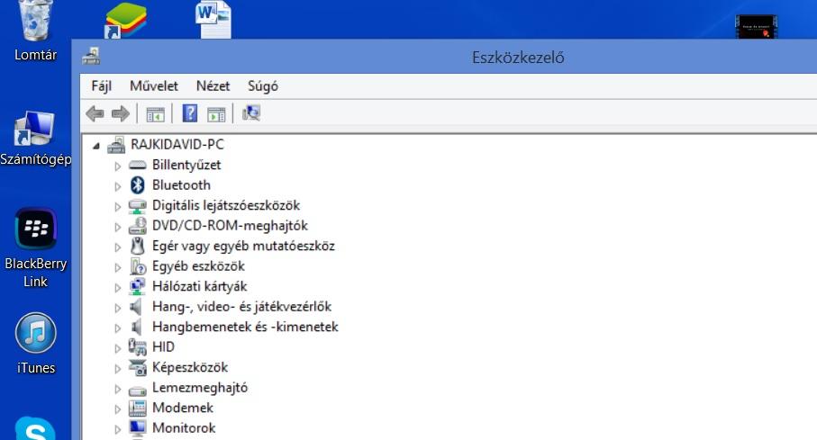
Task: Open the Művelet menu
Action: [x=154, y=85]
